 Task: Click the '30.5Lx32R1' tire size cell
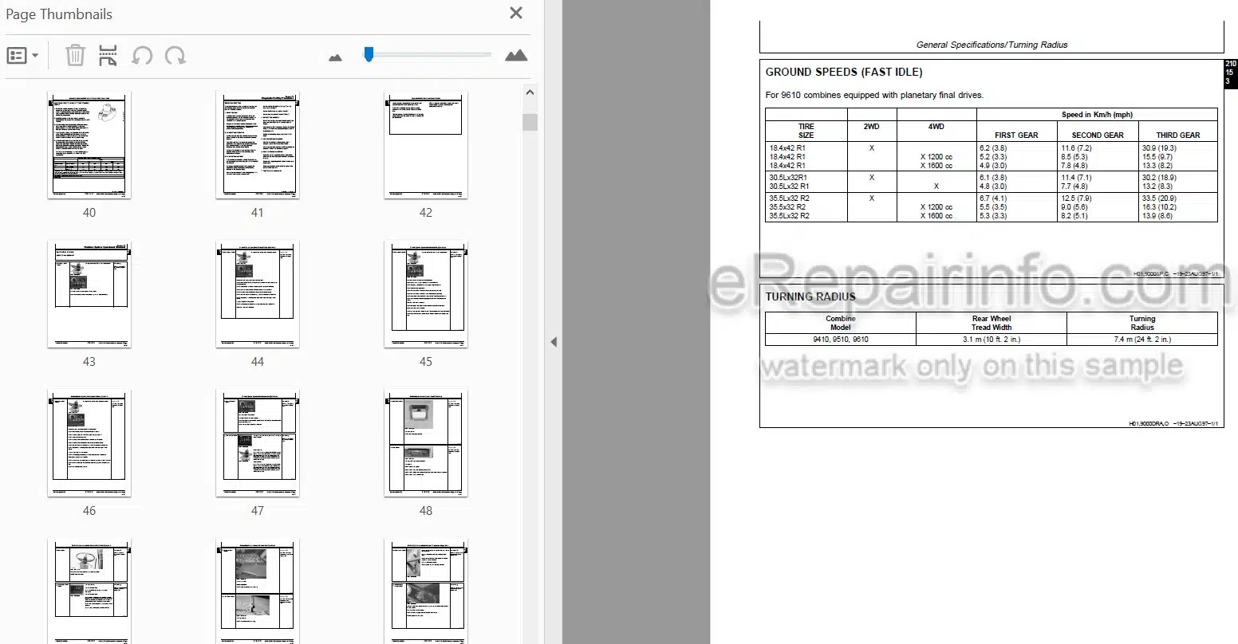point(788,178)
